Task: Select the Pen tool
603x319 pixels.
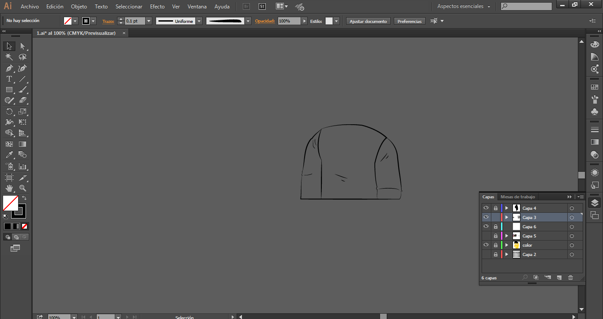Action: pos(9,68)
